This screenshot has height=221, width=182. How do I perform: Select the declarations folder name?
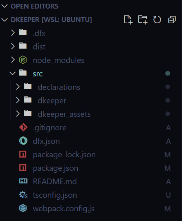(59, 87)
